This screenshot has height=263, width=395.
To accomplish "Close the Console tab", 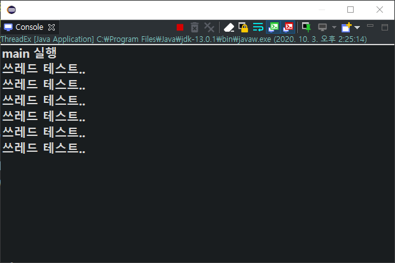I will 52,27.
